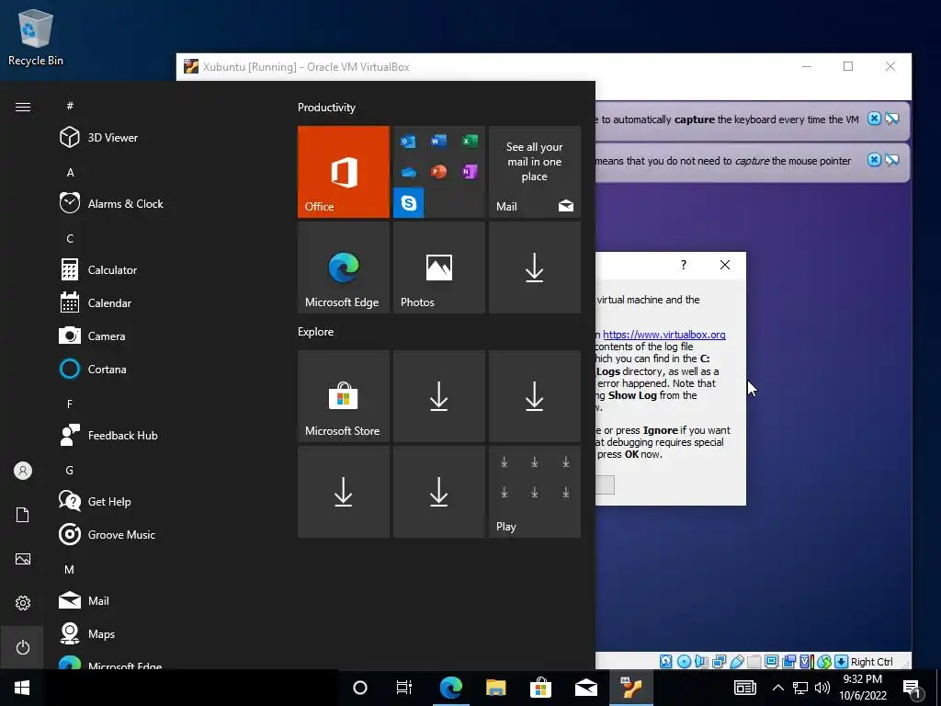941x706 pixels.
Task: Launch Alarms & Clock app
Action: [x=111, y=203]
